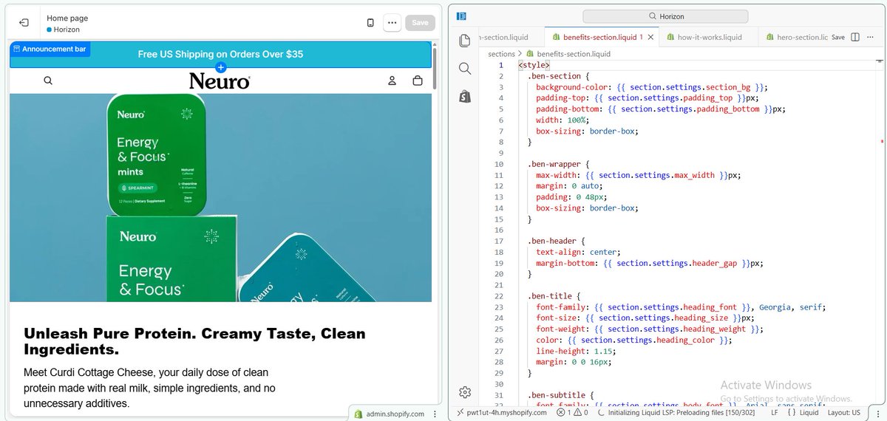Click the benefits-section.liquid breadcrumb item
Viewport: 887px width, 421px height.
568,54
